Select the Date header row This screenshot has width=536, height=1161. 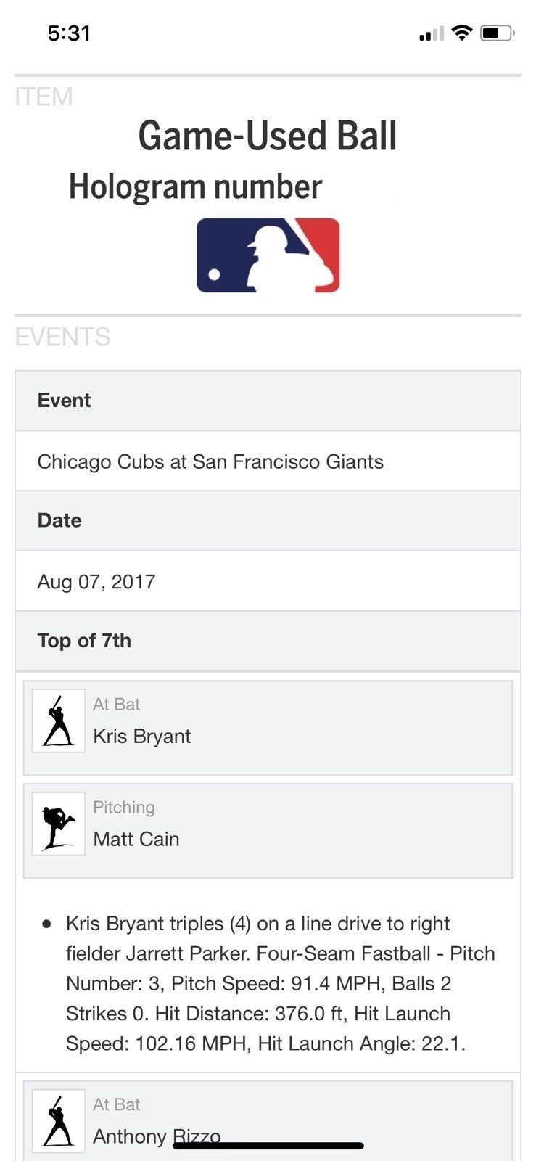268,520
